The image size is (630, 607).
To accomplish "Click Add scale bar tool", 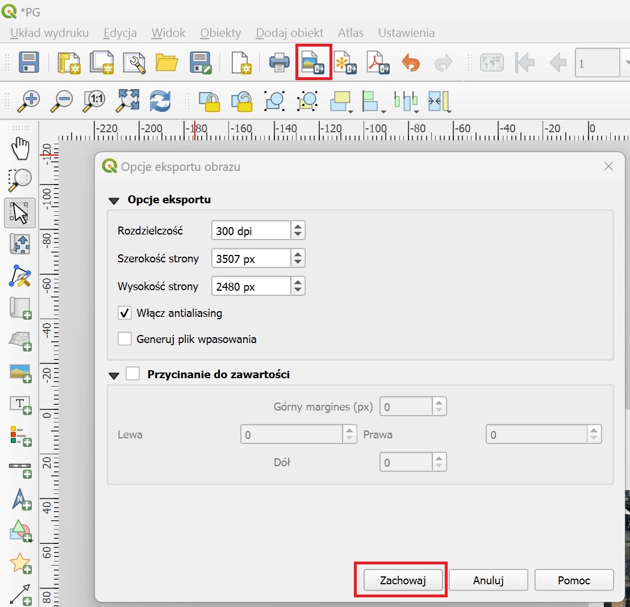I will [20, 470].
